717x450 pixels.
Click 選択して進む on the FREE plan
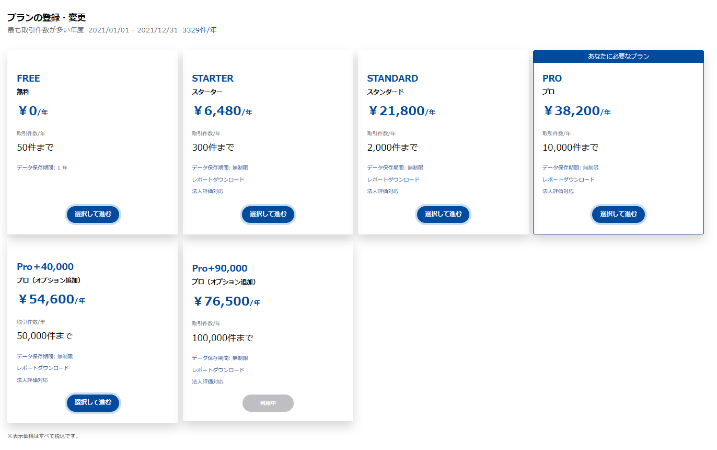(92, 214)
